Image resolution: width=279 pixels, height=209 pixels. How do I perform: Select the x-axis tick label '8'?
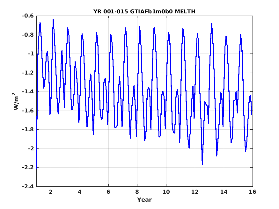pos(137,192)
